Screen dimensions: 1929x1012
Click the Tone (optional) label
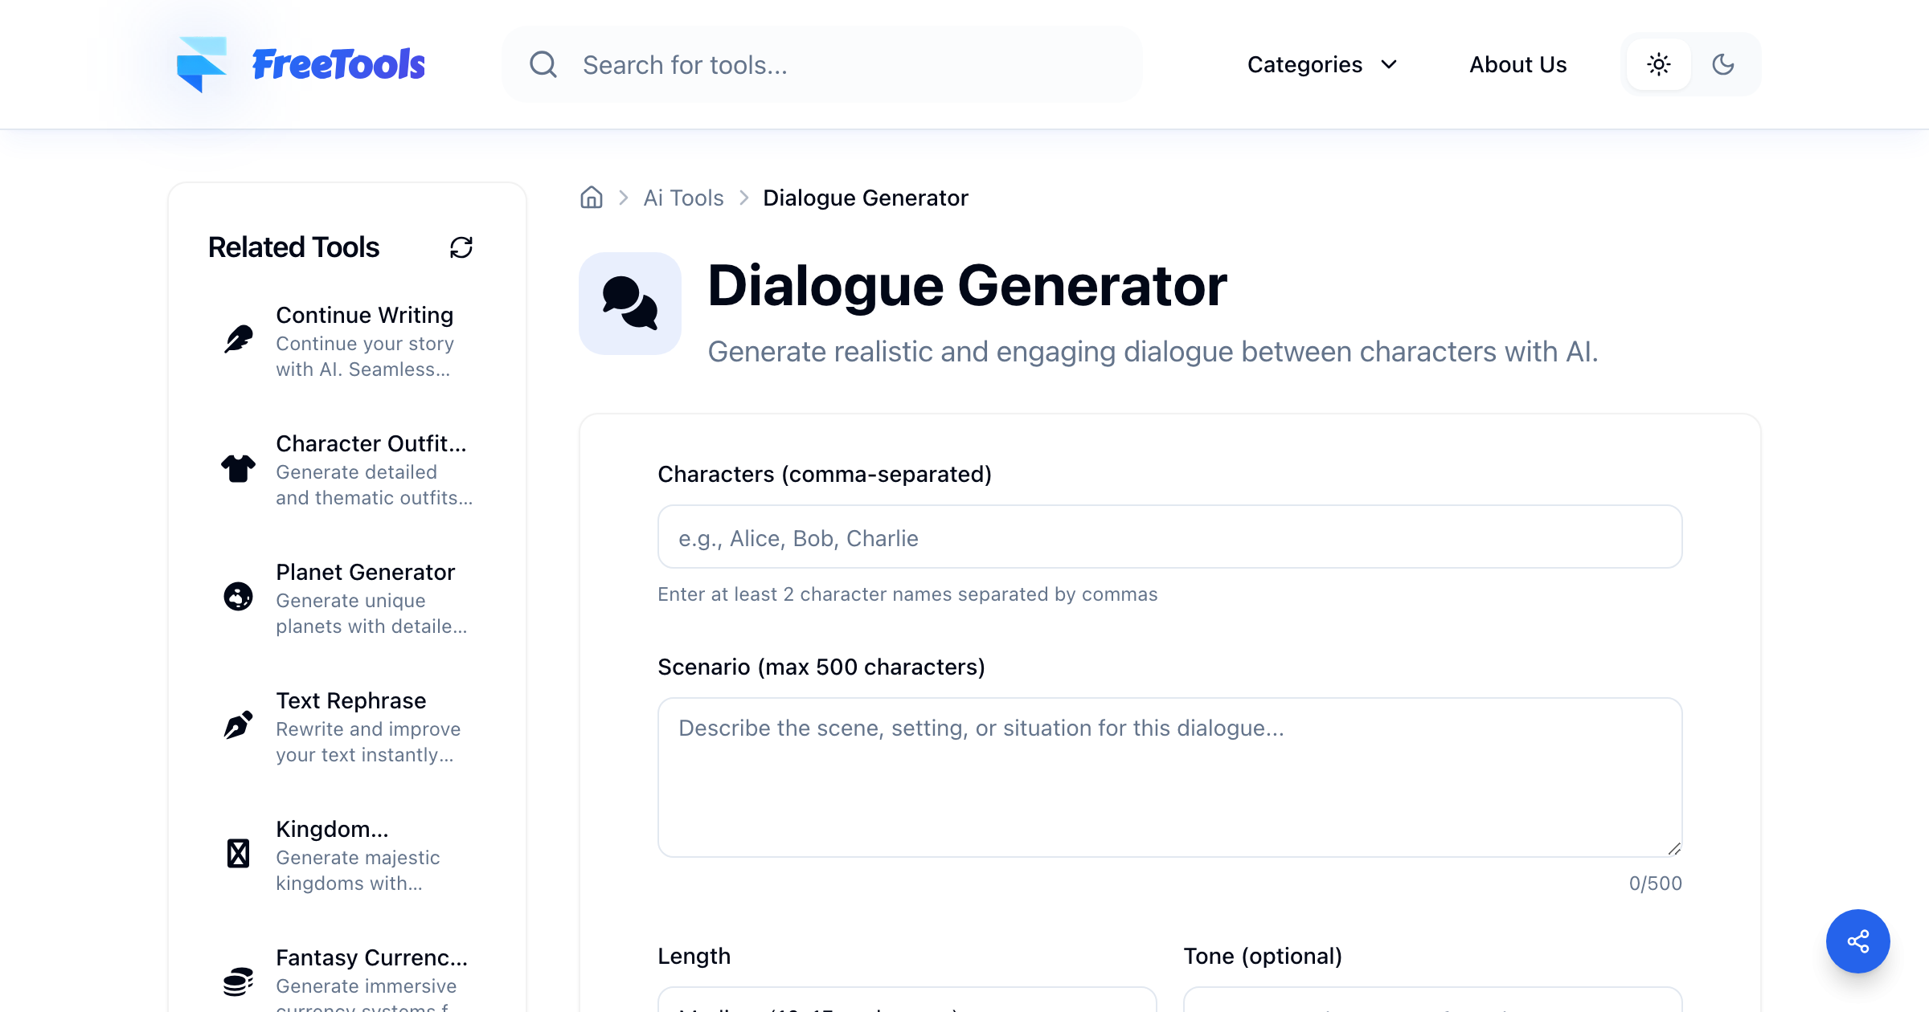pos(1263,956)
